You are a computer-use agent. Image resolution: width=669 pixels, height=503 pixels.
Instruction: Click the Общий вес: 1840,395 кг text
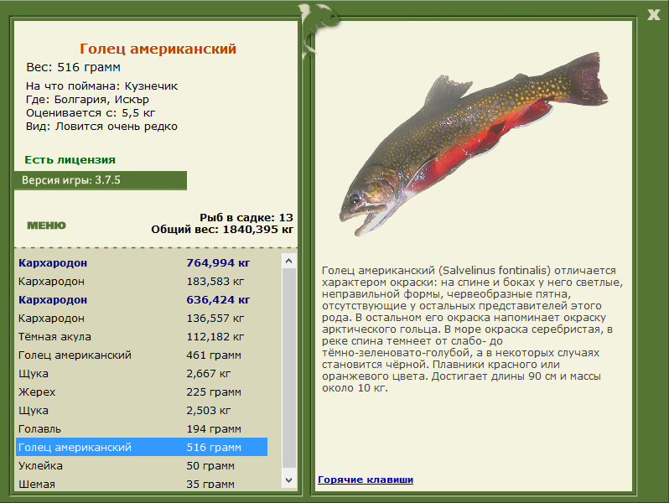tap(222, 230)
